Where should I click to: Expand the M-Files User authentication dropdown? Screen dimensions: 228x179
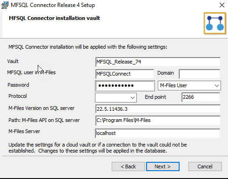click(x=189, y=85)
